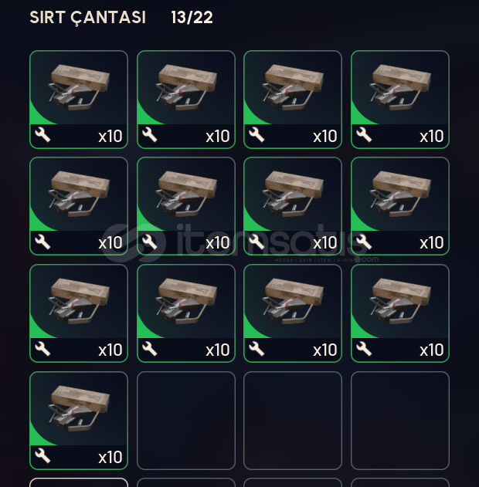This screenshot has width=479, height=487.
Task: Select the third repair kit in top row
Action: pyautogui.click(x=293, y=100)
